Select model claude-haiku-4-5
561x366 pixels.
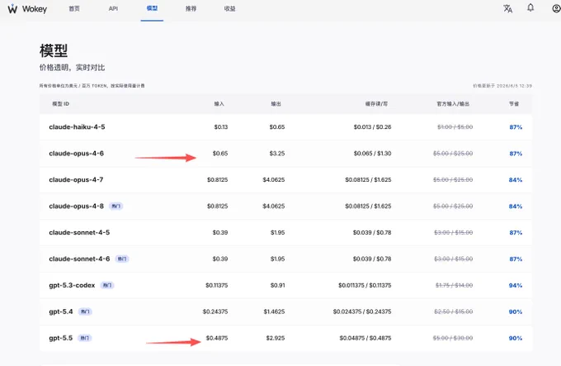click(x=77, y=126)
